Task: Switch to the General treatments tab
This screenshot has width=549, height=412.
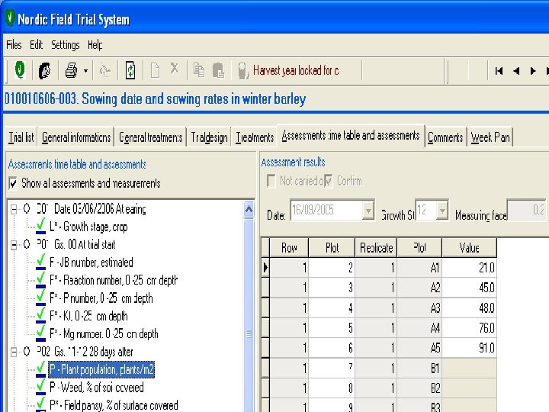Action: pyautogui.click(x=150, y=137)
